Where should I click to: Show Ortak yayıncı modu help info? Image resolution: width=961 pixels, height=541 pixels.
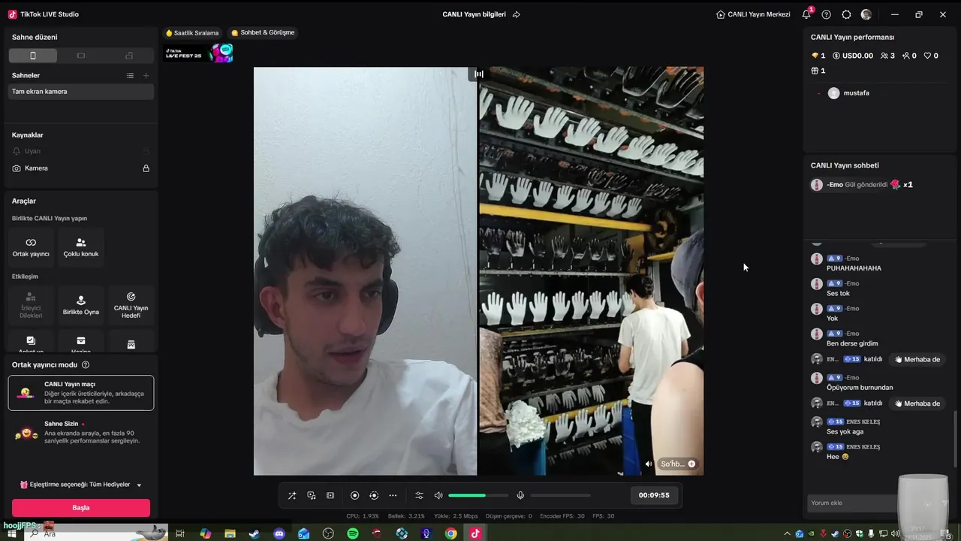86,365
